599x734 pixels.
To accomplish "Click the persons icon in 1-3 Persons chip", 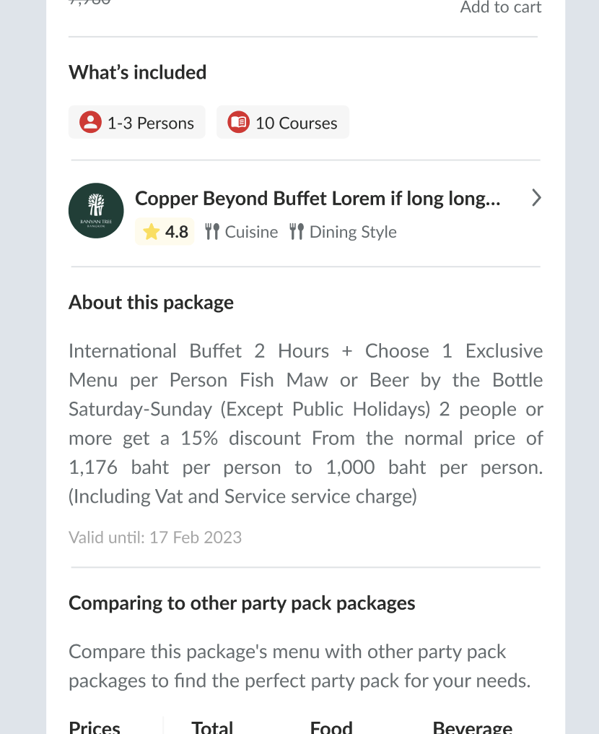I will click(90, 122).
